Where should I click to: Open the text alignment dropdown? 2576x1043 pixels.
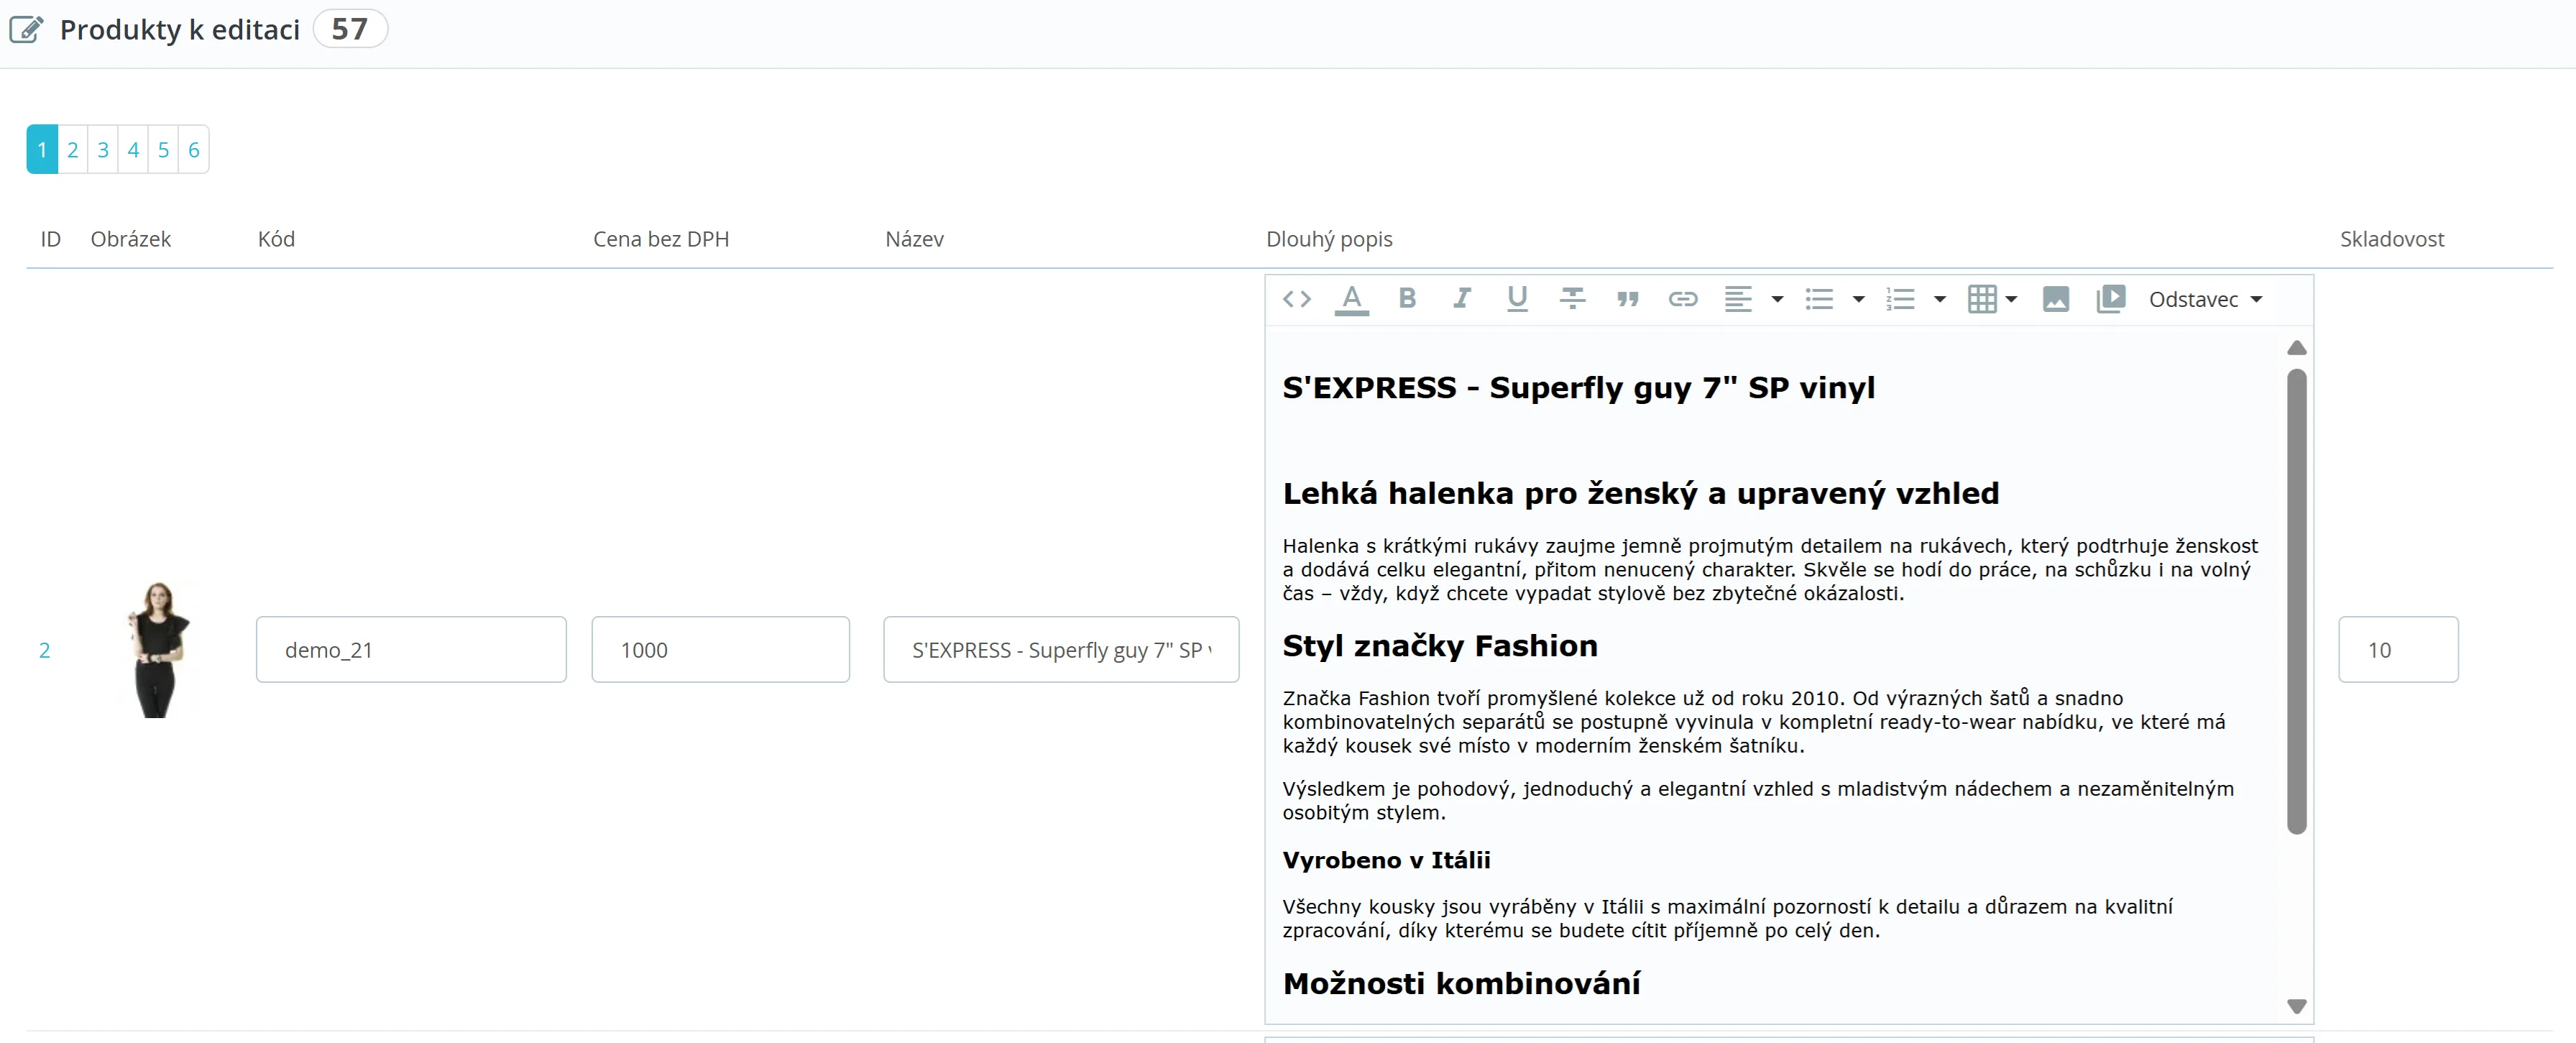(1777, 299)
